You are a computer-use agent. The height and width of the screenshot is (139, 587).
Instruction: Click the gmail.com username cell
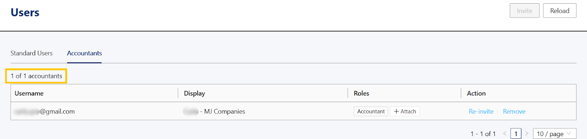[x=44, y=112]
